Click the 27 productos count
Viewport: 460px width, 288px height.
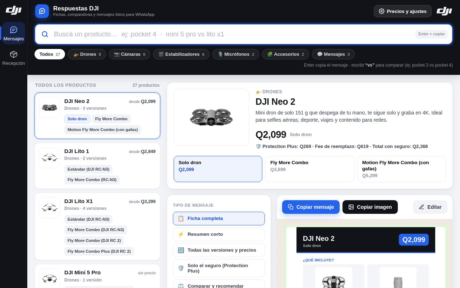pos(146,85)
